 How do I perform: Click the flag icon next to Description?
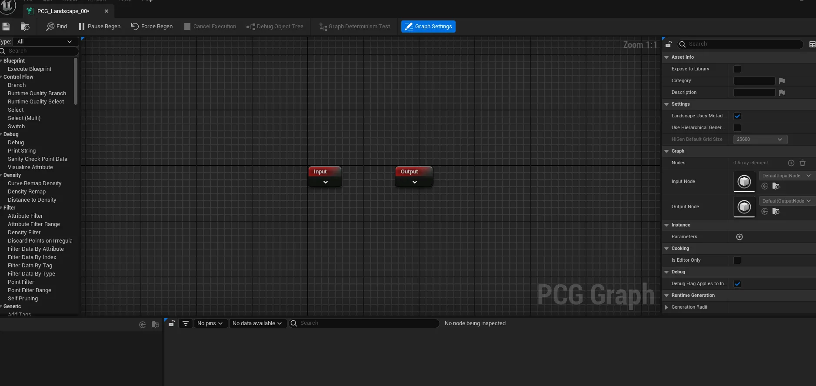[x=782, y=93]
